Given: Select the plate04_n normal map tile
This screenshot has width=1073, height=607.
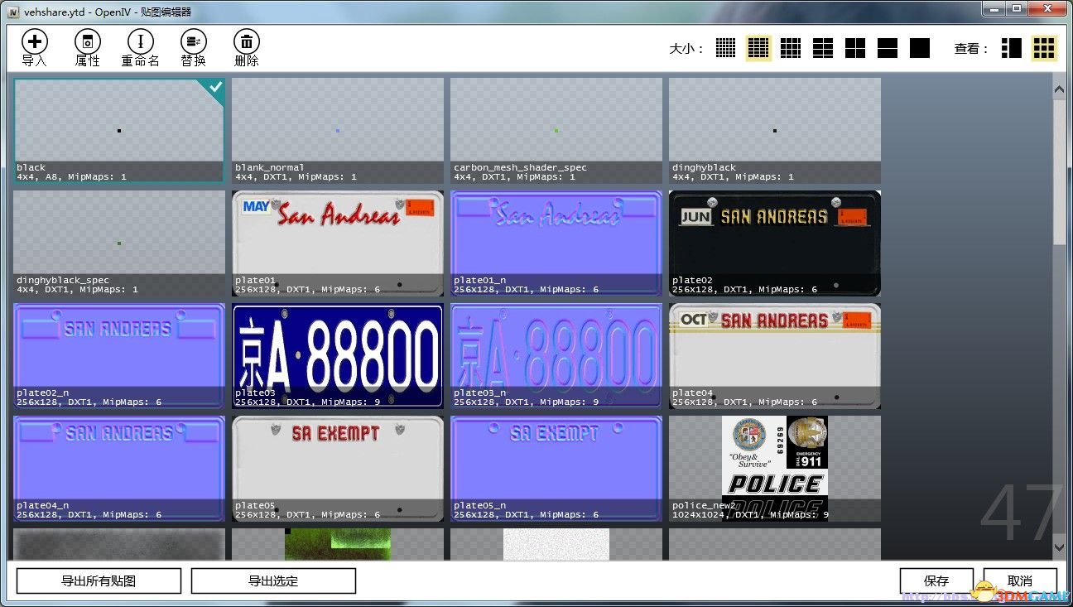Looking at the screenshot, I should (x=119, y=469).
